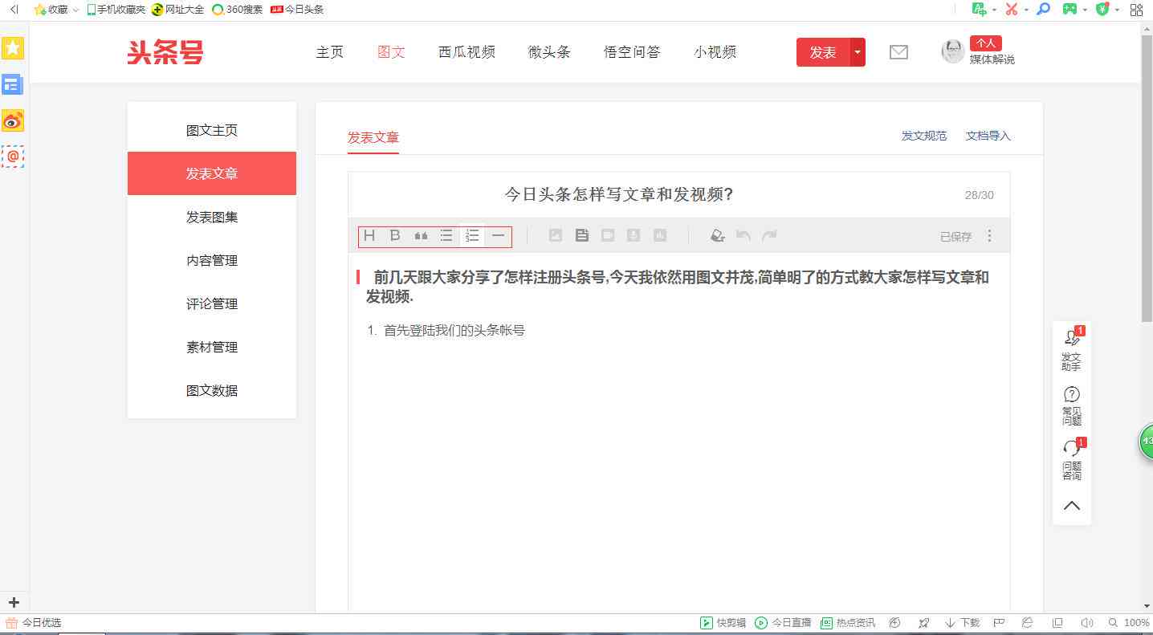Select 图文 in top navigation
1153x635 pixels.
391,52
